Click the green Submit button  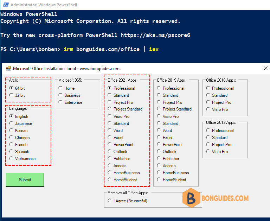pos(25,179)
